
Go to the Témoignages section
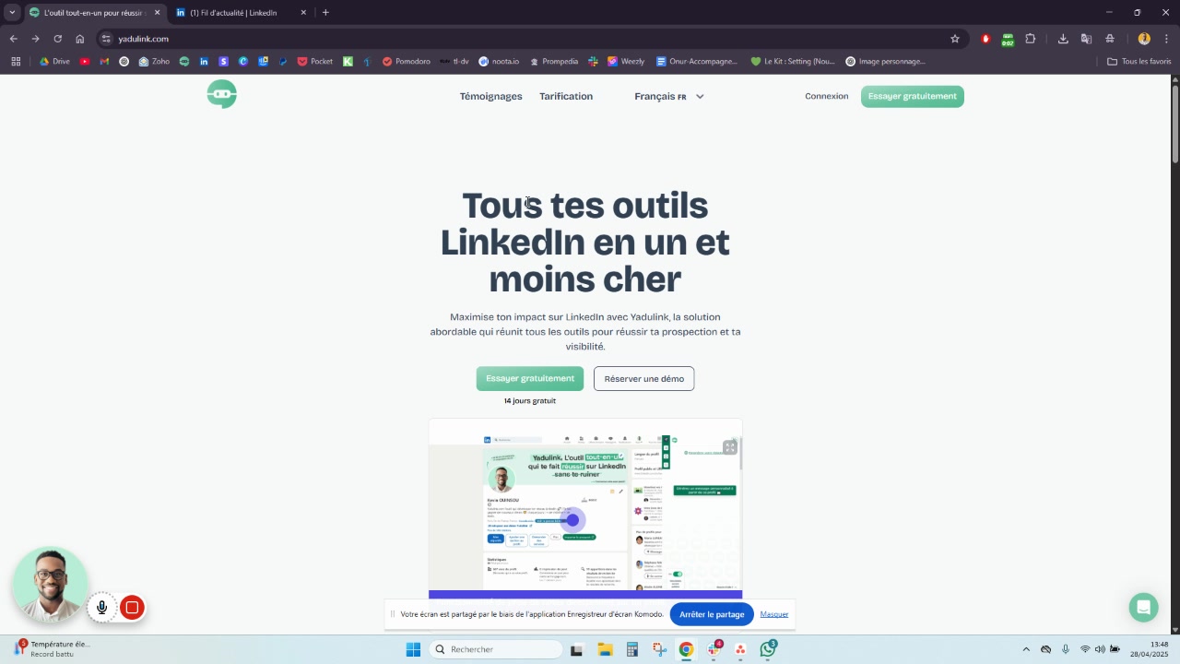coord(490,97)
